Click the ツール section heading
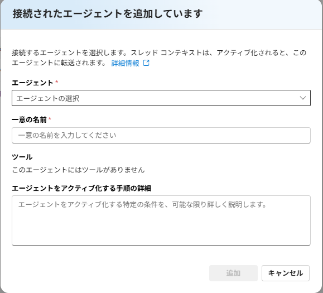This screenshot has height=293, width=323. coord(22,157)
